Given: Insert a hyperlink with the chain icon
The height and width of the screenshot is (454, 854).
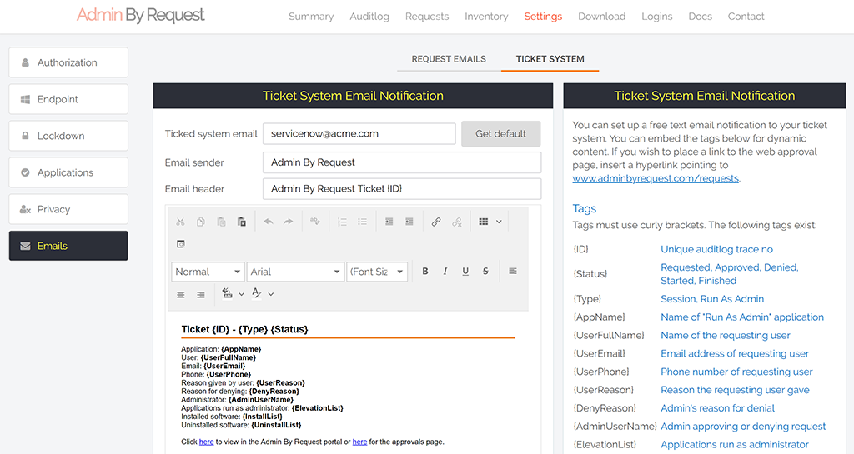Looking at the screenshot, I should 436,222.
